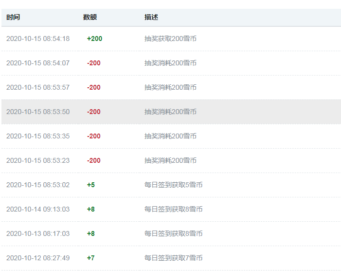Select the 2020-10-14 09:13:03 entry
Image resolution: width=341 pixels, height=271 pixels.
(x=38, y=210)
